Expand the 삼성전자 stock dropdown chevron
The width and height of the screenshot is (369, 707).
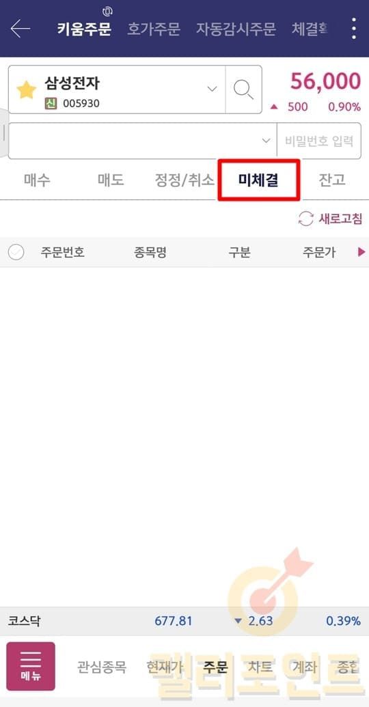(212, 89)
